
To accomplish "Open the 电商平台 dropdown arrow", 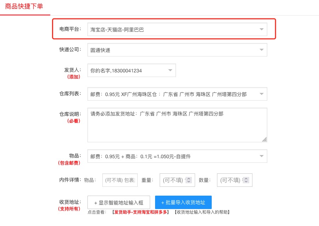I will pyautogui.click(x=261, y=29).
